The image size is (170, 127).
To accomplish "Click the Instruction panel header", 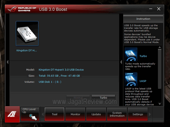I will pos(143,19).
